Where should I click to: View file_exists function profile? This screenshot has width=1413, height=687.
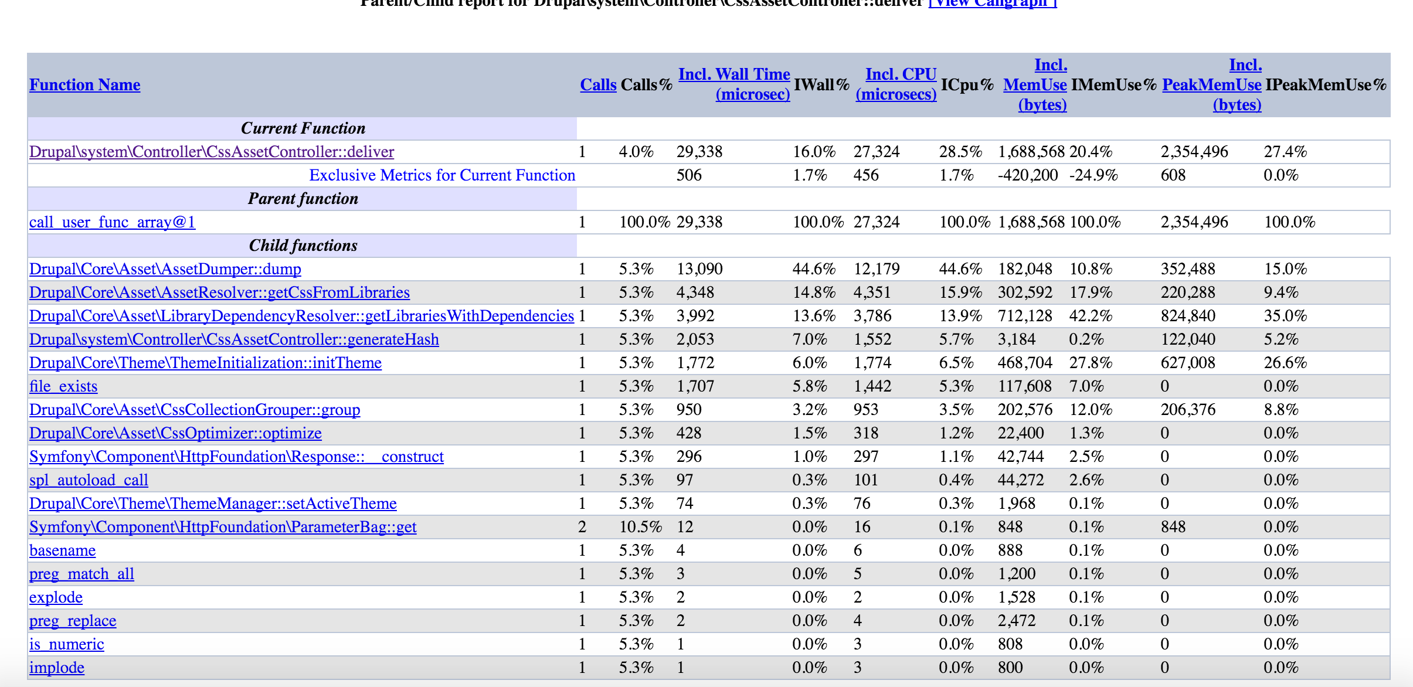63,386
